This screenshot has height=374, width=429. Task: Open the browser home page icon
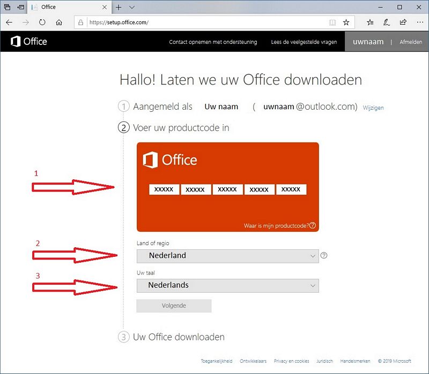(59, 22)
